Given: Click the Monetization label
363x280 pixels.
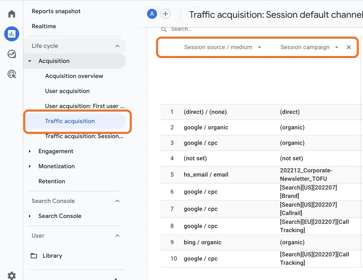Looking at the screenshot, I should (56, 166).
